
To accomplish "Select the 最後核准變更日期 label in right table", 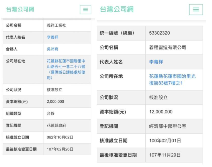I will click(x=118, y=155).
